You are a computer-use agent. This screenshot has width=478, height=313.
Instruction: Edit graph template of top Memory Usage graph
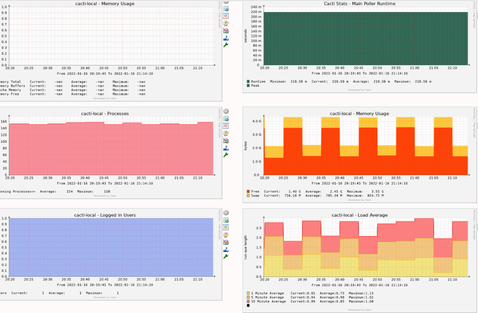[x=226, y=23]
